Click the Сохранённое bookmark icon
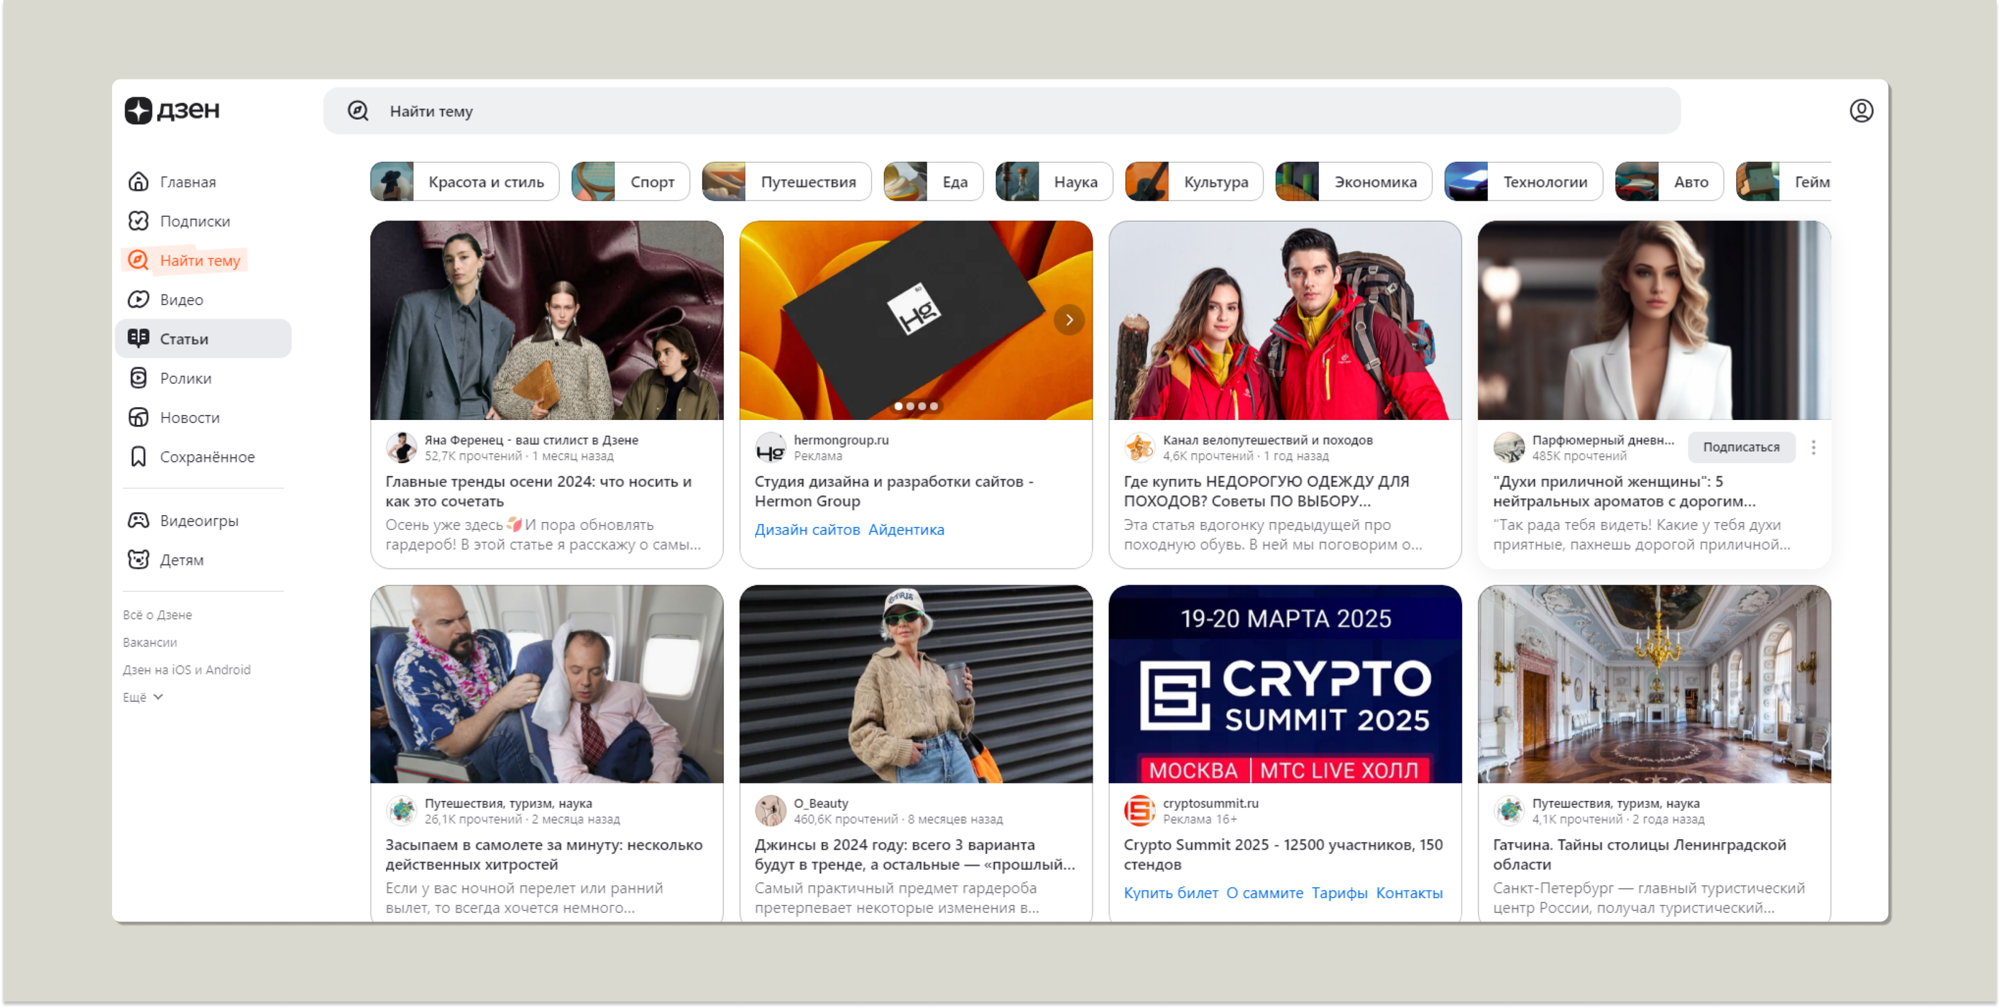Screen dimensions: 2000x1008 pos(138,456)
